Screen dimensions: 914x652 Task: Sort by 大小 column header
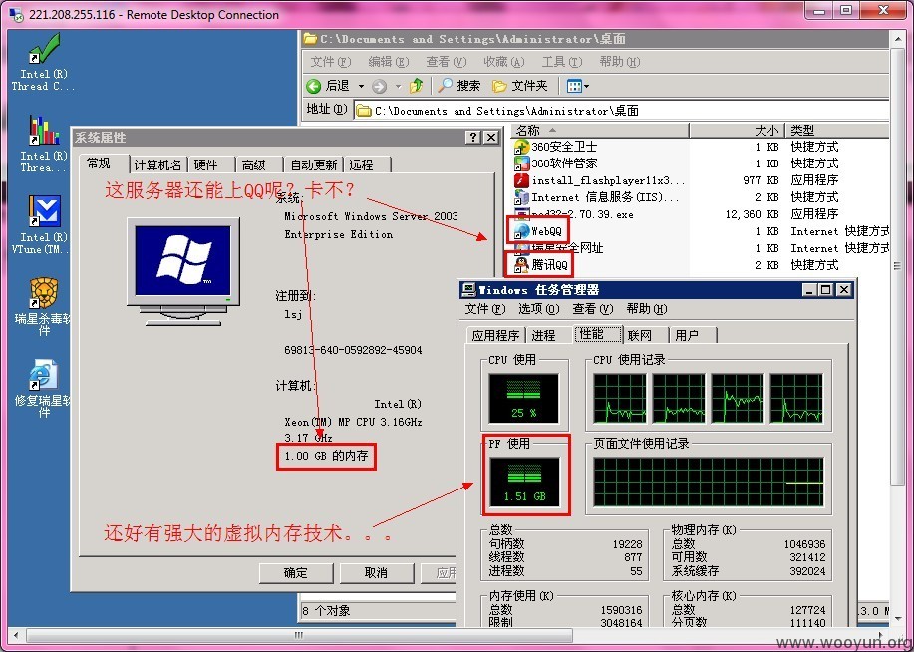pos(738,130)
